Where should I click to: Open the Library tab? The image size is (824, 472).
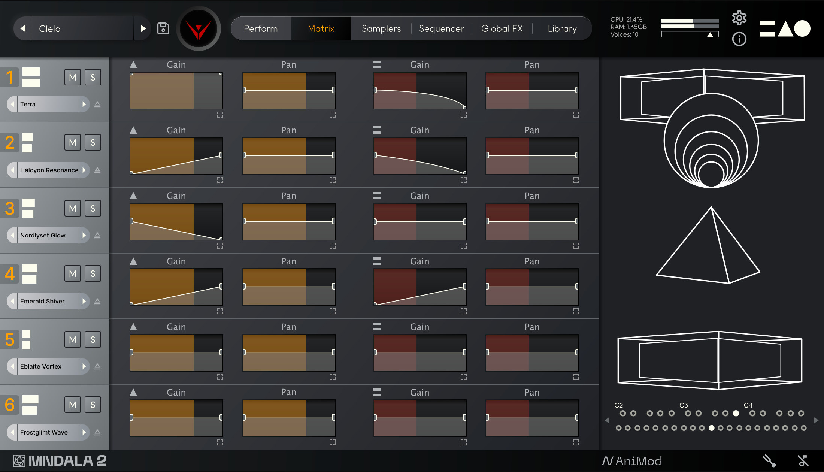562,28
